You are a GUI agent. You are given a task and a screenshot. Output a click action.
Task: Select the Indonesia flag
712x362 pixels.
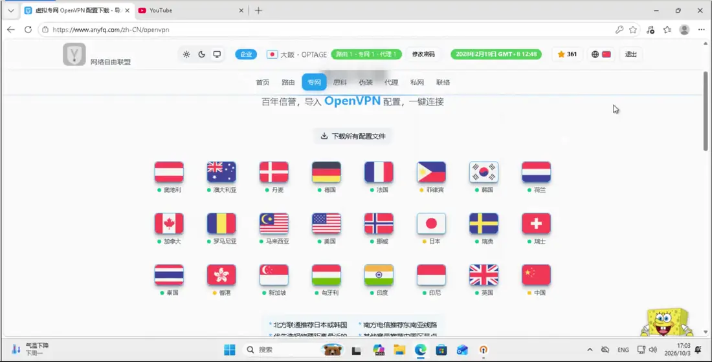pos(431,275)
